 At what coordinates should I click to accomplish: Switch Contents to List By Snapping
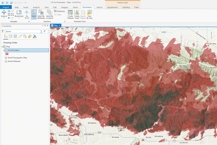25,36
